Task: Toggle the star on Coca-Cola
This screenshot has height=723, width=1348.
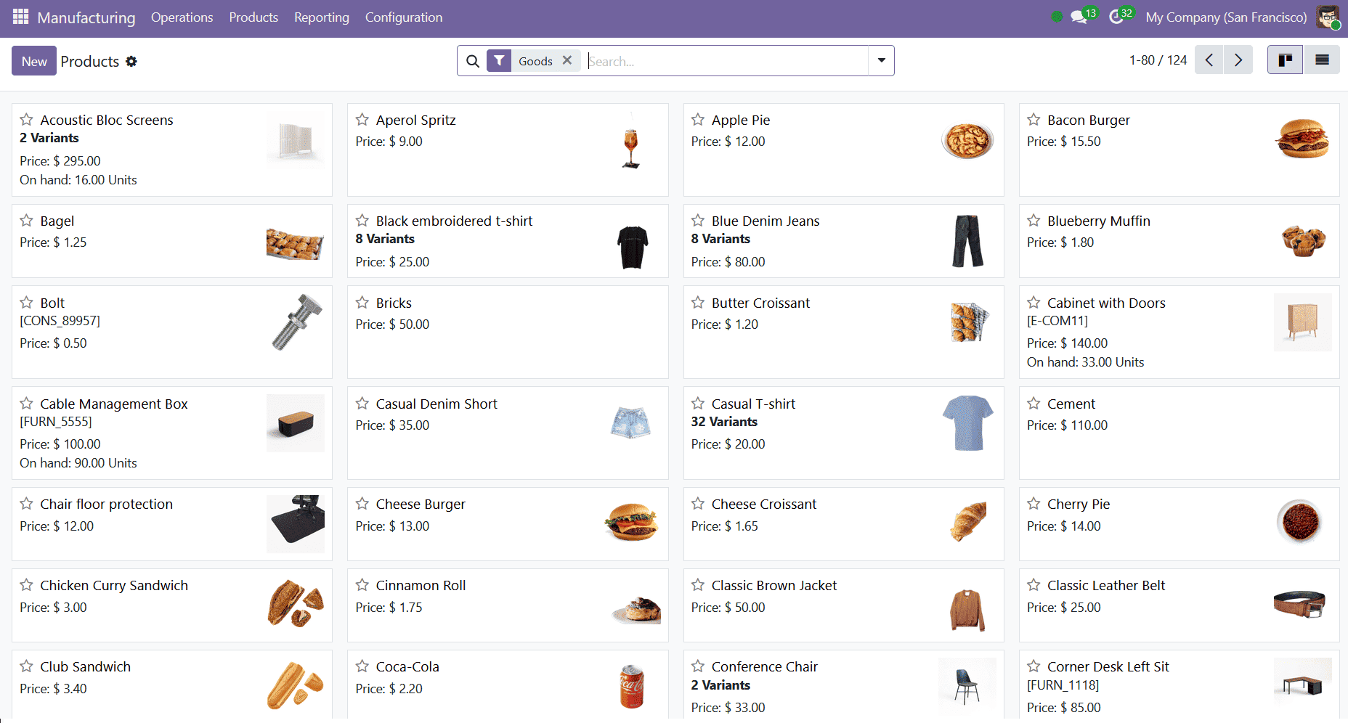Action: pyautogui.click(x=362, y=666)
